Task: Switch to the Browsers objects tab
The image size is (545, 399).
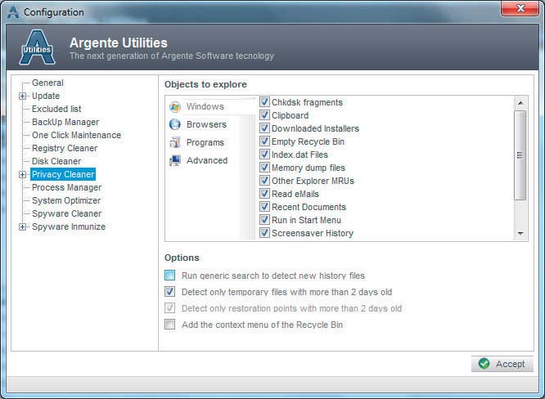Action: (x=212, y=124)
